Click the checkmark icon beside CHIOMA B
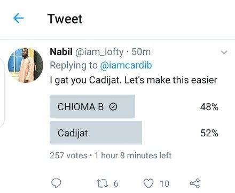 (x=113, y=107)
